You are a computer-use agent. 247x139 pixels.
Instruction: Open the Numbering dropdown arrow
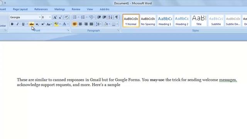point(86,17)
